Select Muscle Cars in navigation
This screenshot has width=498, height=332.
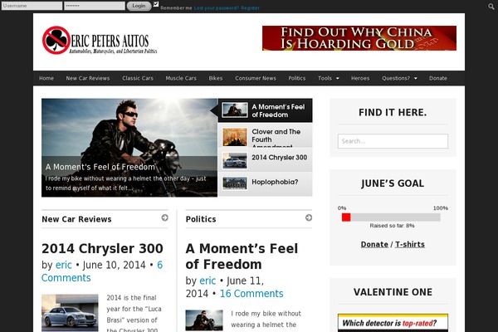pyautogui.click(x=181, y=78)
